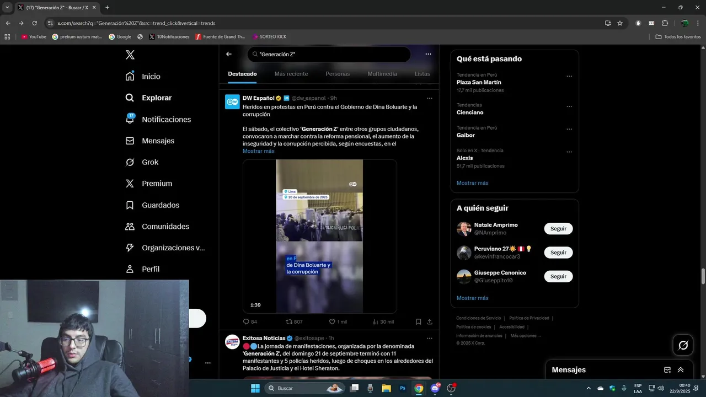Click the Windows Start button
706x397 pixels.
[255, 388]
